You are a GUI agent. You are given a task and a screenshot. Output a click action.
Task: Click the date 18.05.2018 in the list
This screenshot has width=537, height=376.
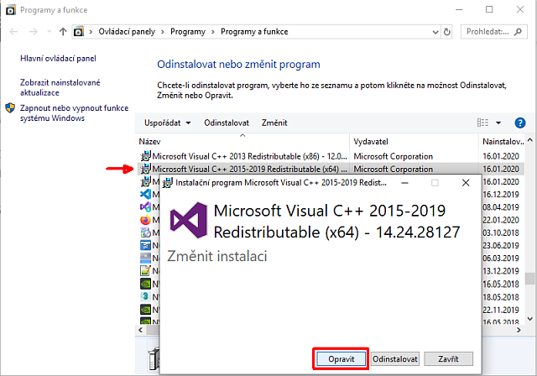pyautogui.click(x=501, y=297)
